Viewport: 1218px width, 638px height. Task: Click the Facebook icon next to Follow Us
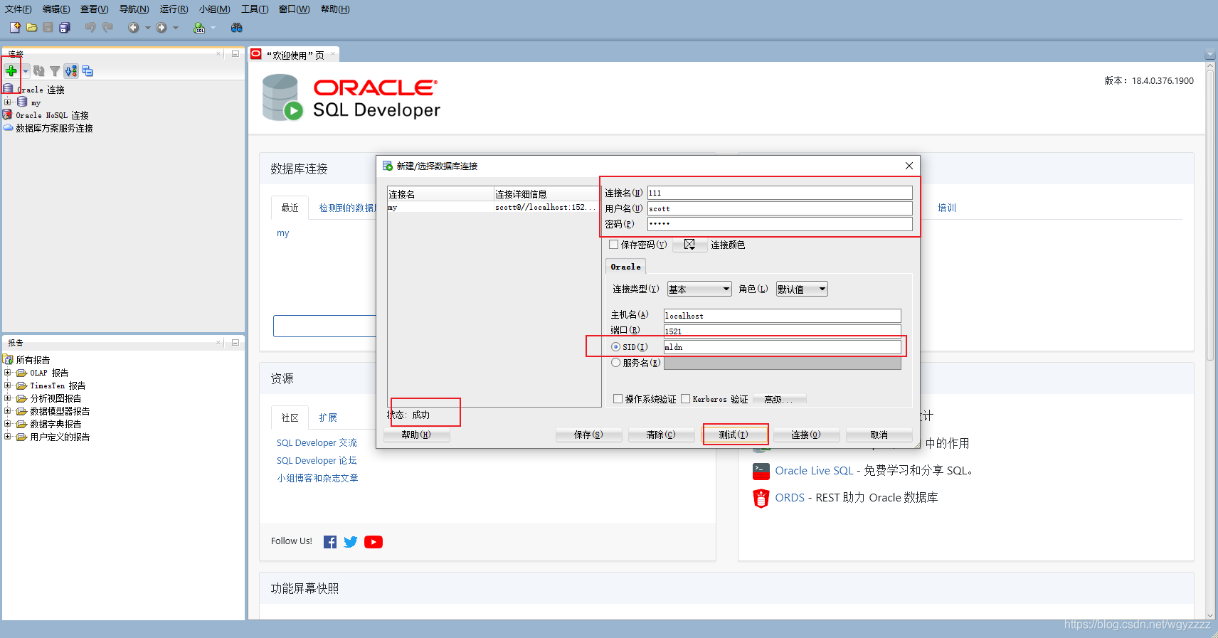[x=330, y=542]
